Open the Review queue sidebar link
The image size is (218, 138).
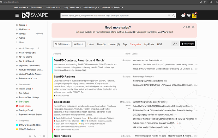[22, 34]
